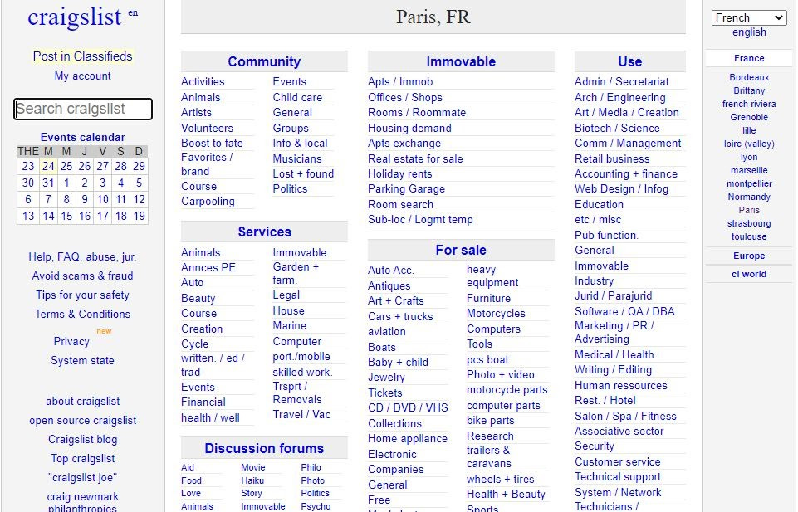798x512 pixels.
Task: Open Cars + trucks for sale
Action: tap(400, 316)
